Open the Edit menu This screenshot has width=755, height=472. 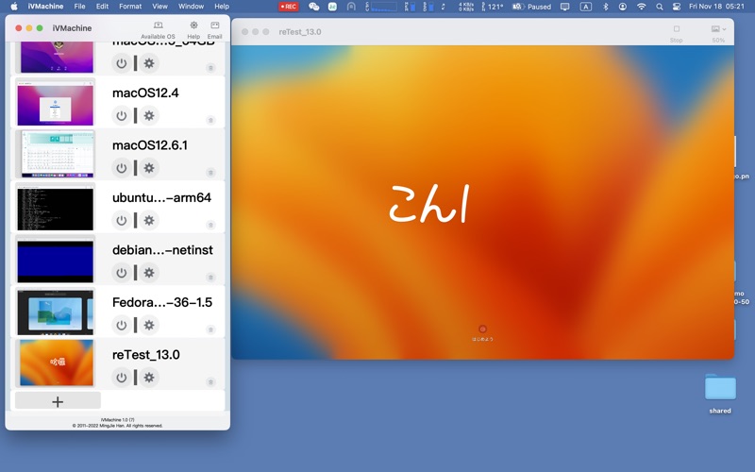tap(102, 7)
